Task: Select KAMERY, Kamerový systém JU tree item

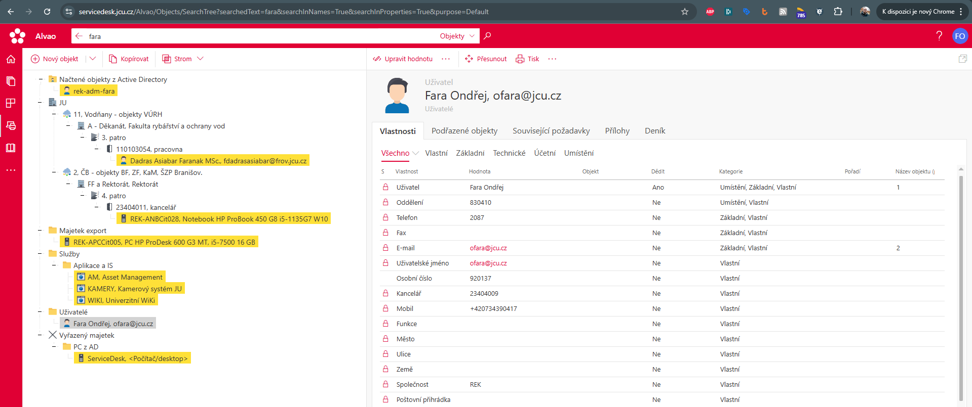Action: [134, 289]
